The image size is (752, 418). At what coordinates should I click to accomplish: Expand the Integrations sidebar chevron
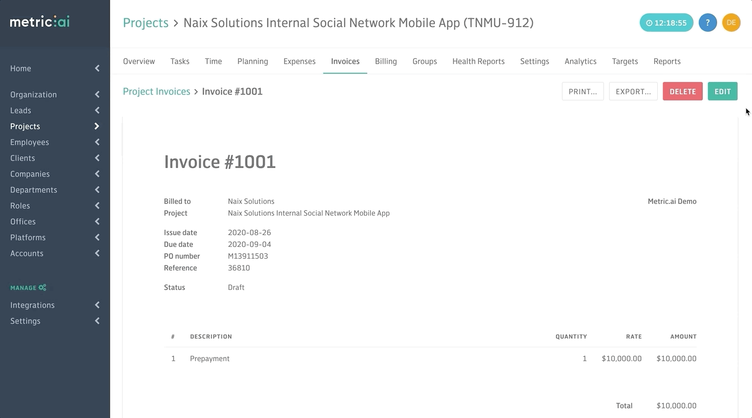click(x=97, y=305)
